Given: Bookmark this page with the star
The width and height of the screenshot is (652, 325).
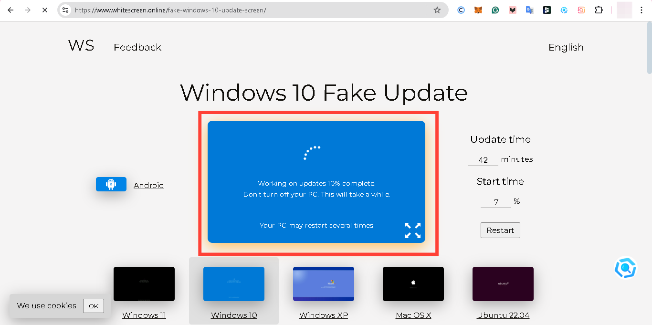Looking at the screenshot, I should (x=437, y=10).
